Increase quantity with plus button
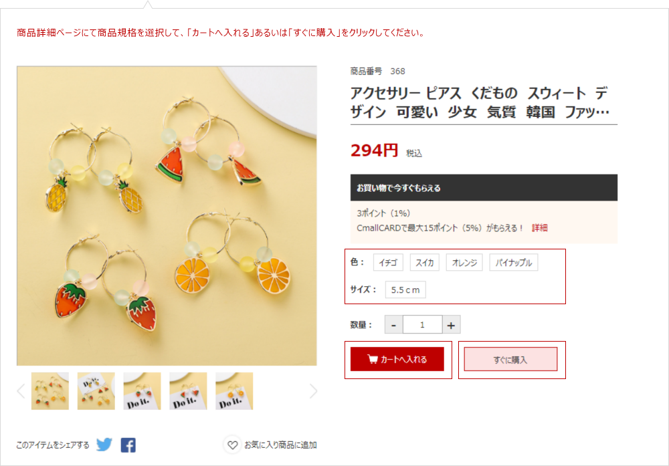The width and height of the screenshot is (669, 466). click(451, 325)
